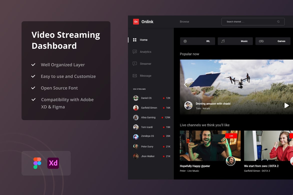
Task: Open Hopefully Happy @peter stream thumbnail
Action: click(x=210, y=145)
